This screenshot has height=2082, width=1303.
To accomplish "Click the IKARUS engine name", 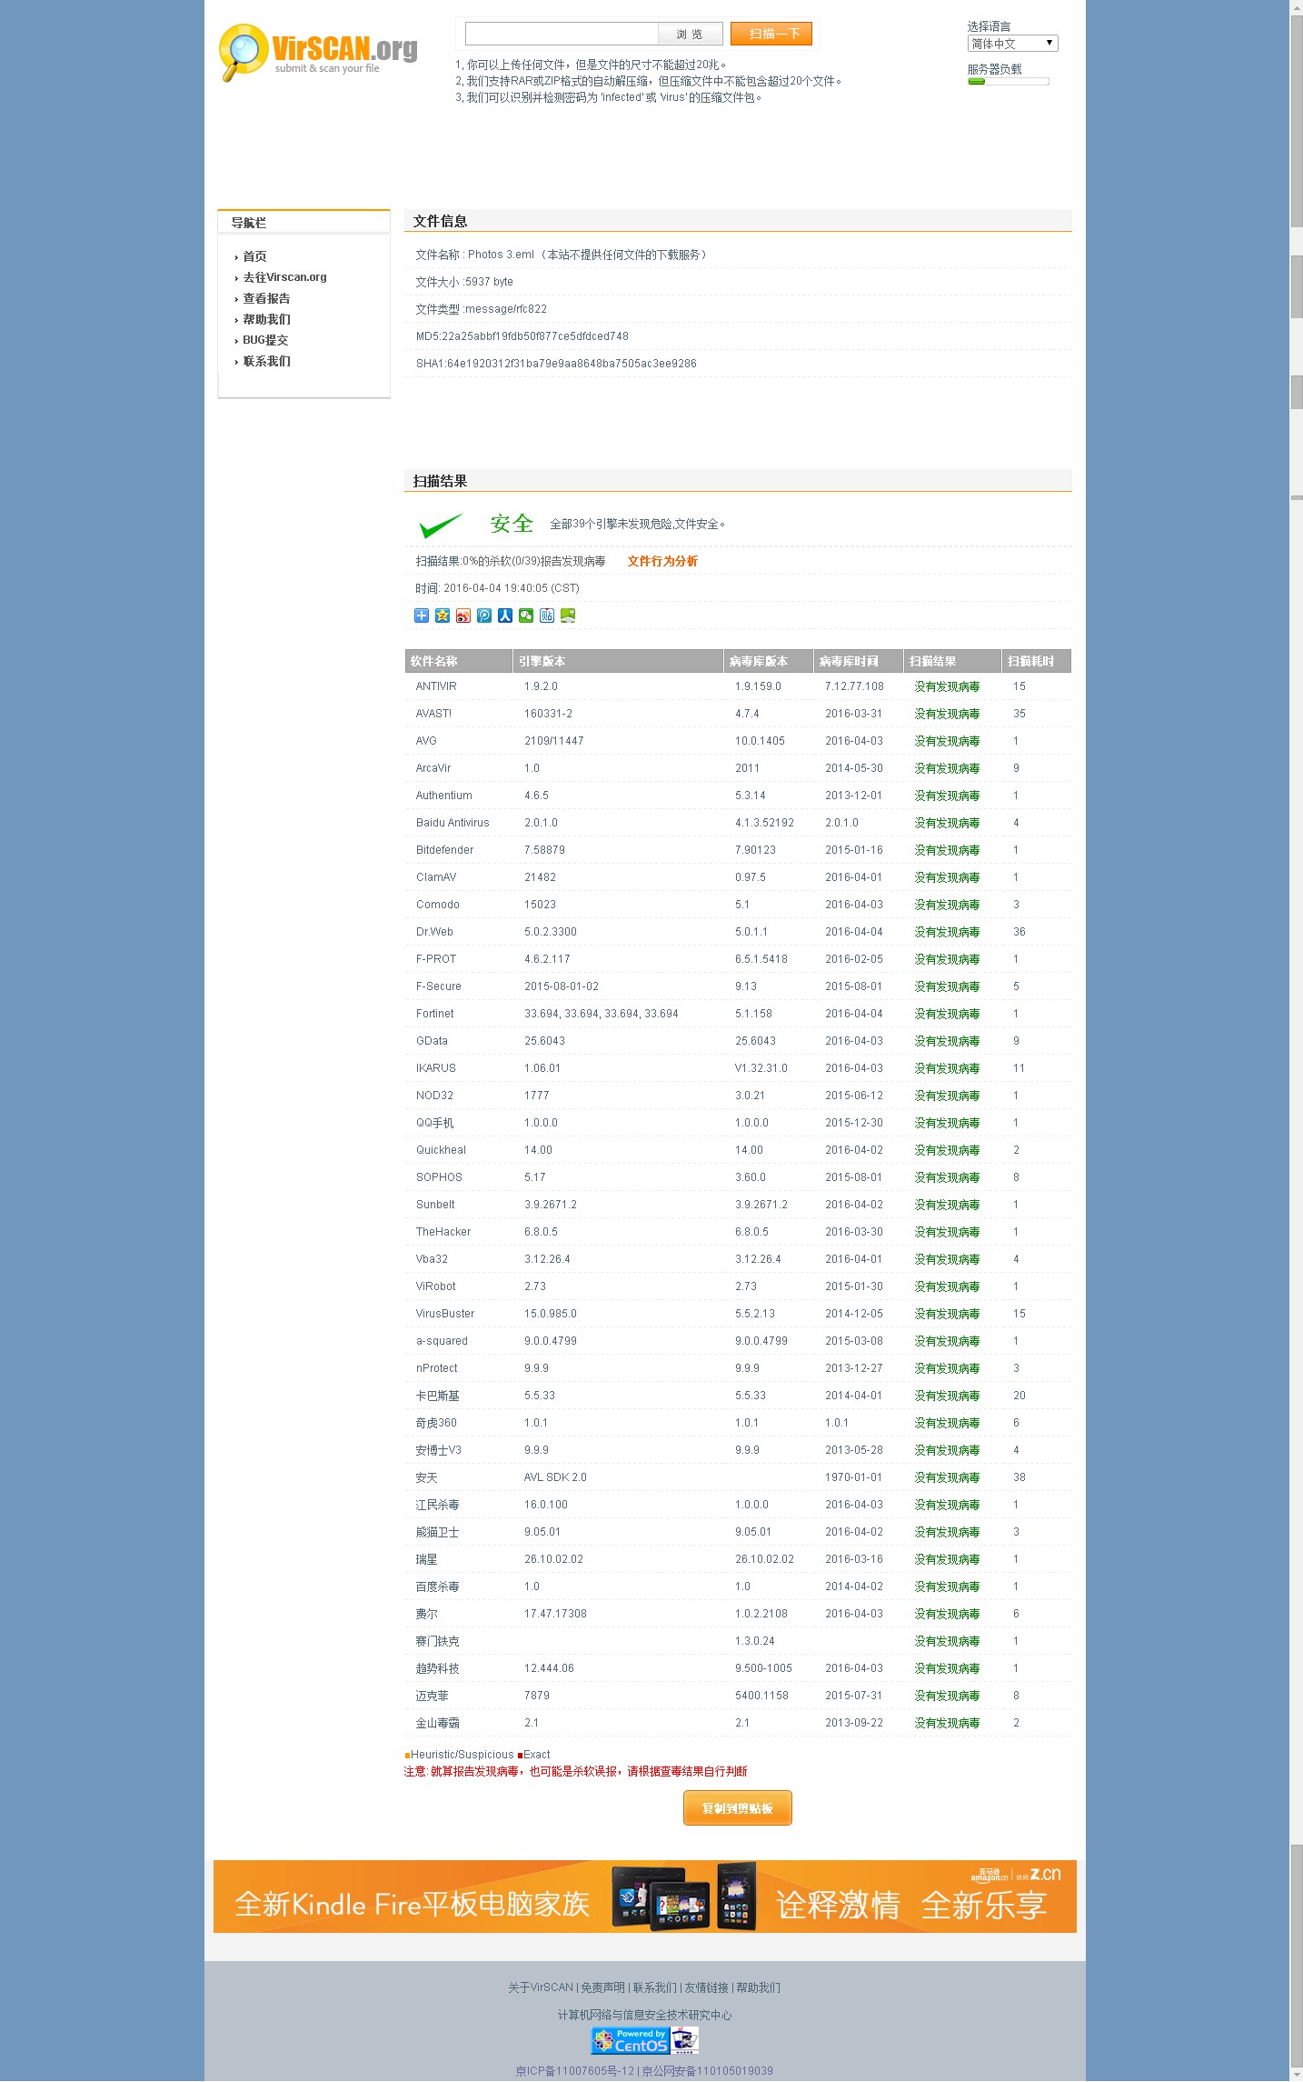I will (x=436, y=1068).
